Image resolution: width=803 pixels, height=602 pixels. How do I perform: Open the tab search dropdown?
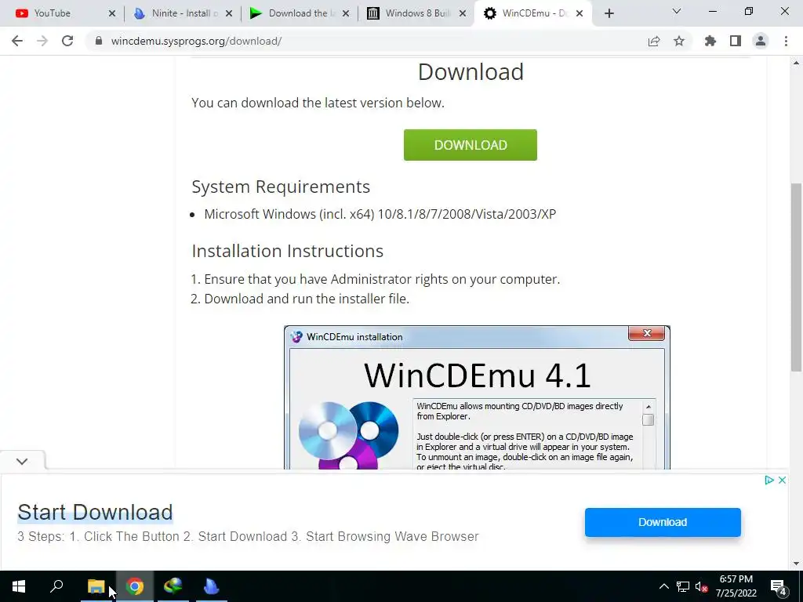point(677,11)
